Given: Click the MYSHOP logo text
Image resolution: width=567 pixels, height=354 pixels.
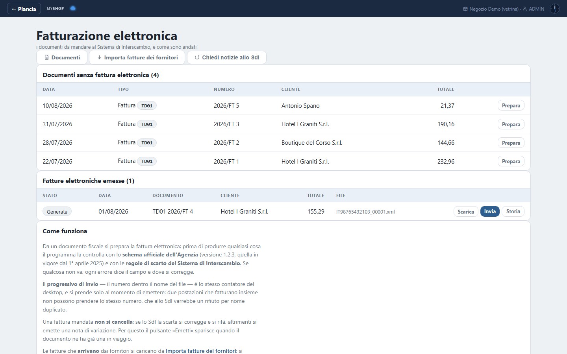Looking at the screenshot, I should point(55,8).
